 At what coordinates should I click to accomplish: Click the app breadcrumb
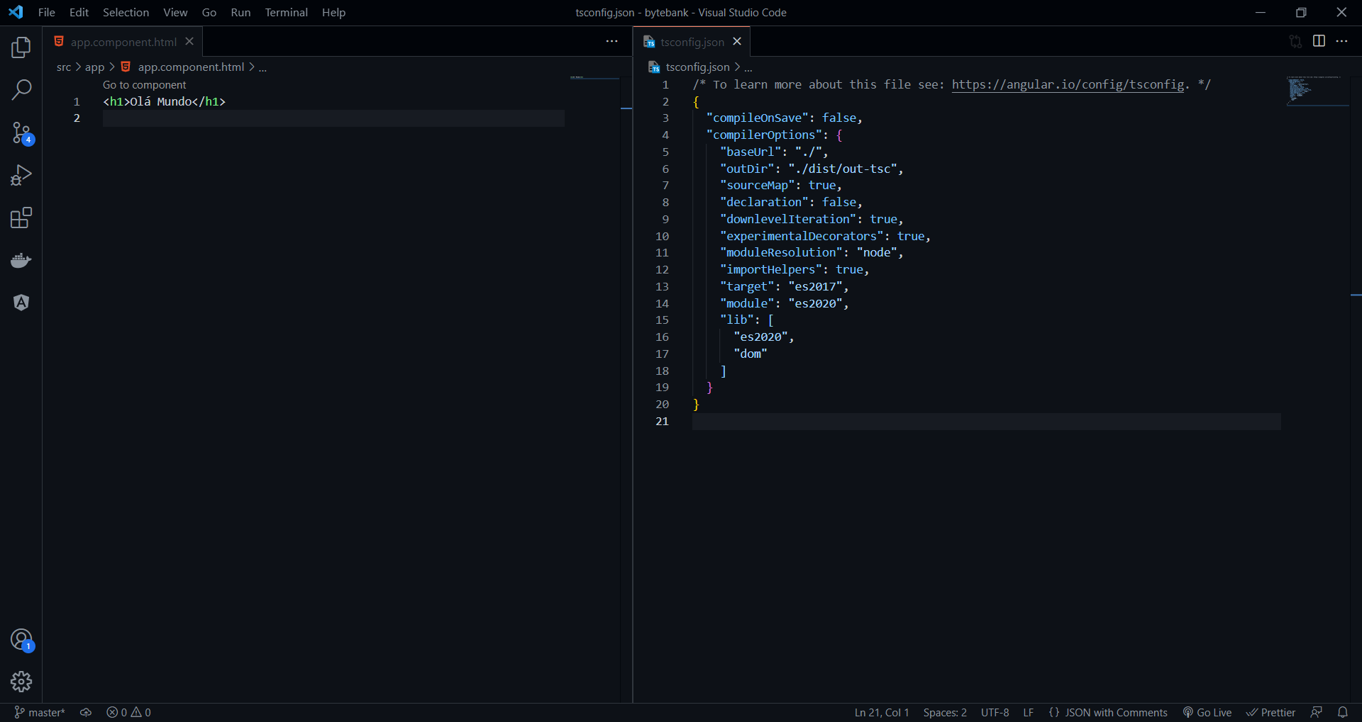(94, 67)
